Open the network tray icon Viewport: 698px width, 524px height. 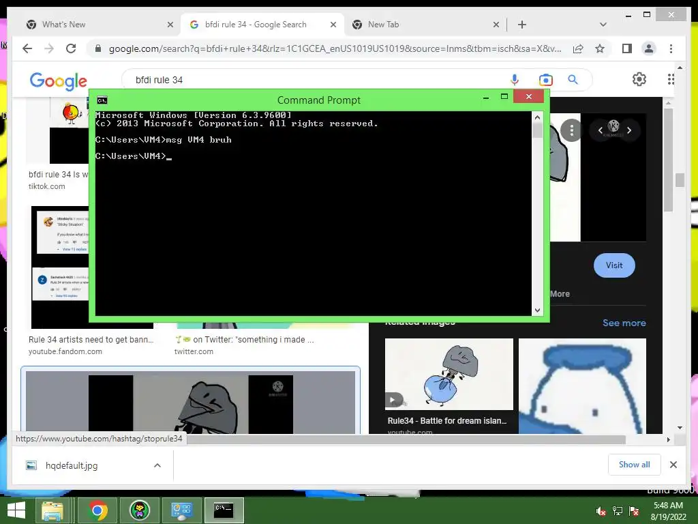(x=618, y=511)
